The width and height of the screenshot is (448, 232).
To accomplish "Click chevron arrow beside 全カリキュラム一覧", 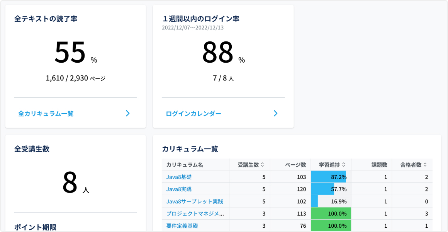I will (128, 113).
